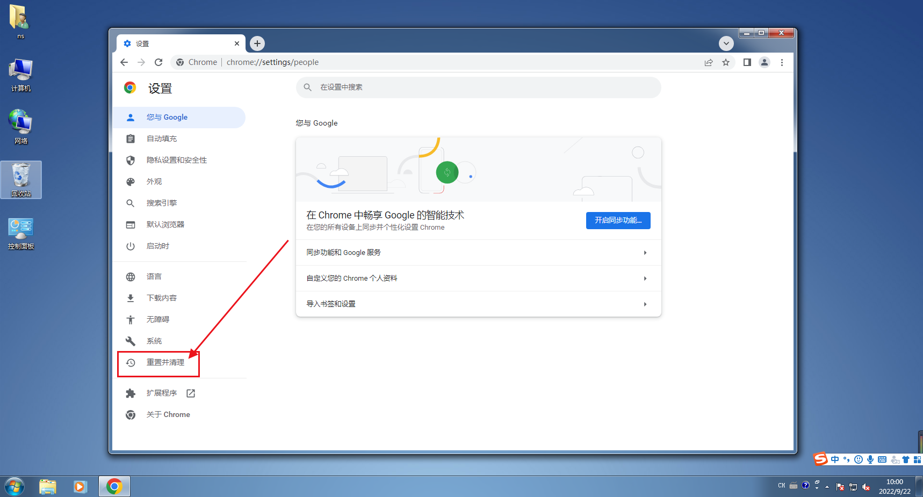Expand 自定义您的 Chrome 个人资料 row

tap(478, 278)
